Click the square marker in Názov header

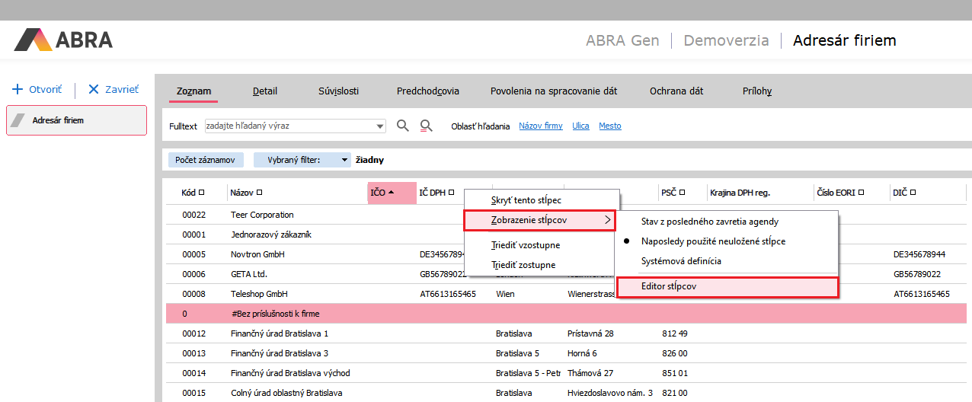click(x=260, y=193)
